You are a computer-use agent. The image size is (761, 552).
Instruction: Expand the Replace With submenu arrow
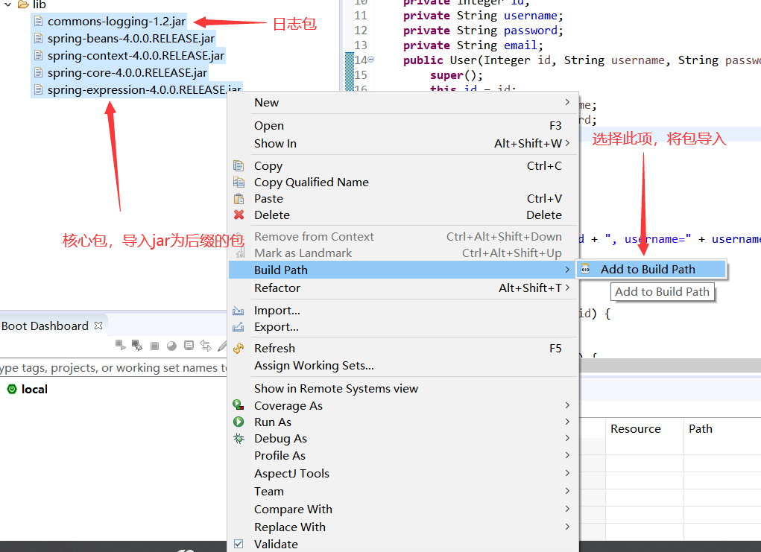pos(567,527)
